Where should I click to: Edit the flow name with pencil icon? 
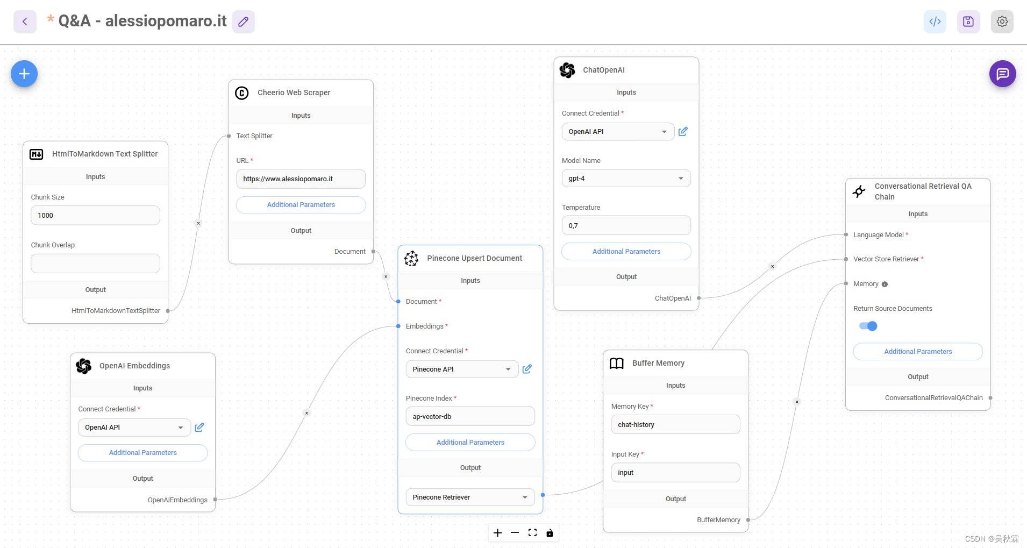[x=243, y=22]
